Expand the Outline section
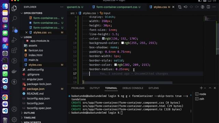Image resolution: width=219 pixels, height=123 pixels. point(29,113)
